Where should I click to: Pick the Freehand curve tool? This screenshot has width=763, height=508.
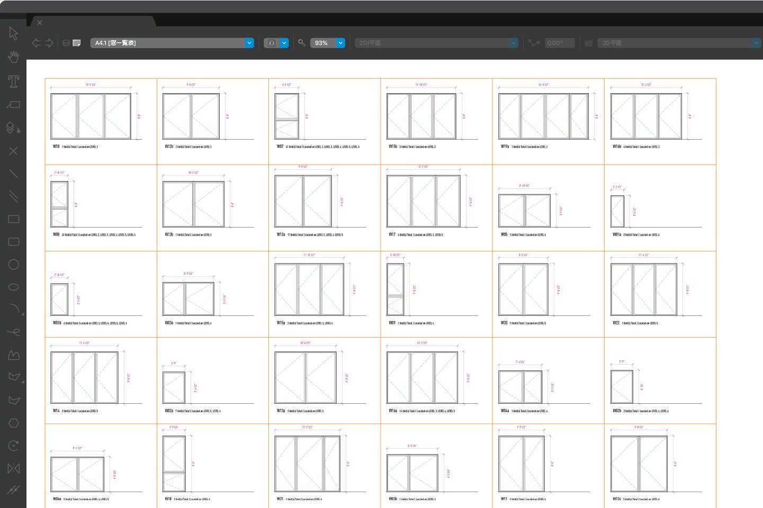tap(14, 332)
